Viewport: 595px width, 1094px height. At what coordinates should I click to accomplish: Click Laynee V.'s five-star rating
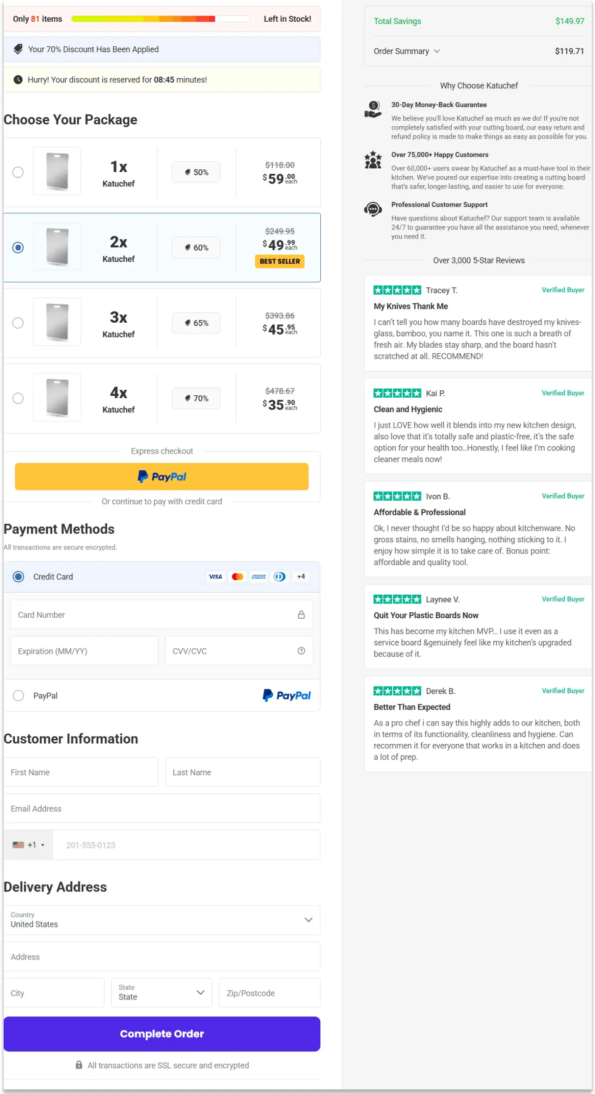coord(397,599)
